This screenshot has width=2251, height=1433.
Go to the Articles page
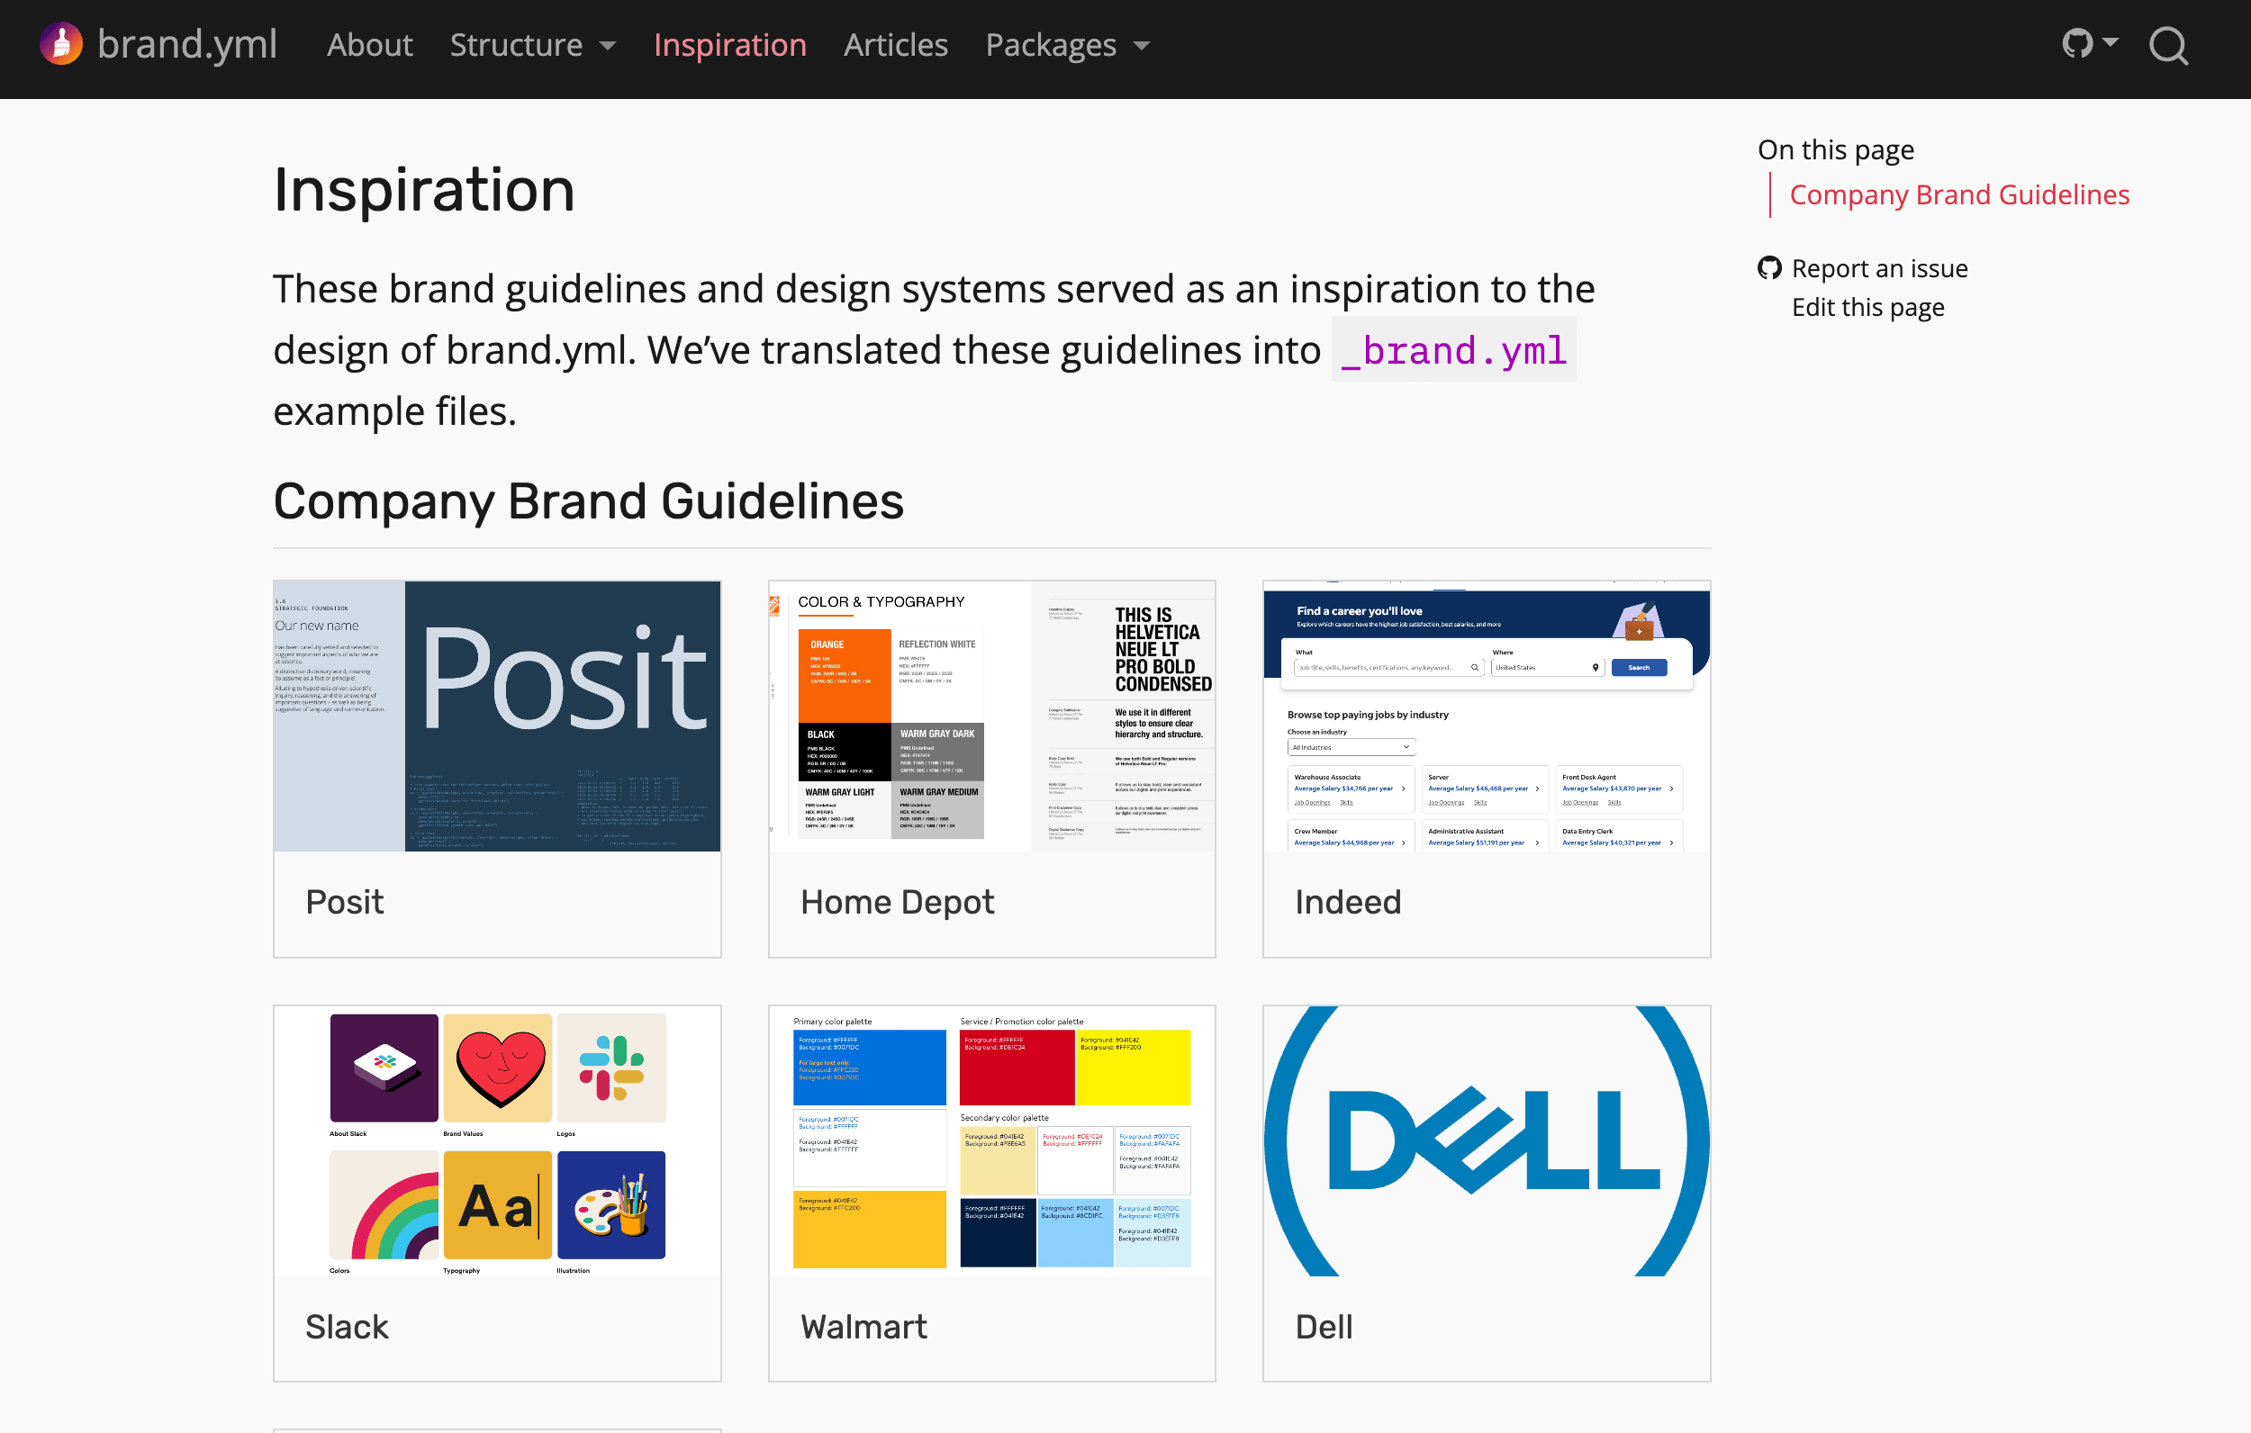pyautogui.click(x=896, y=45)
